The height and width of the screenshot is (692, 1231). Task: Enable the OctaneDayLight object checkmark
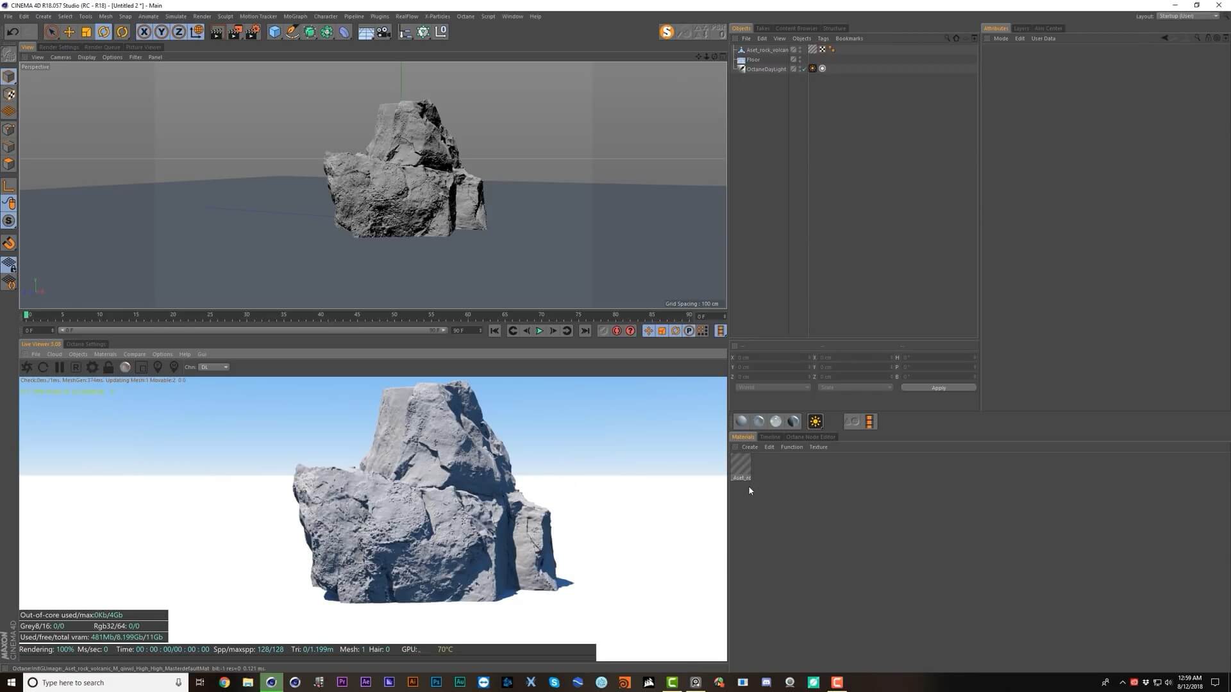pos(803,69)
